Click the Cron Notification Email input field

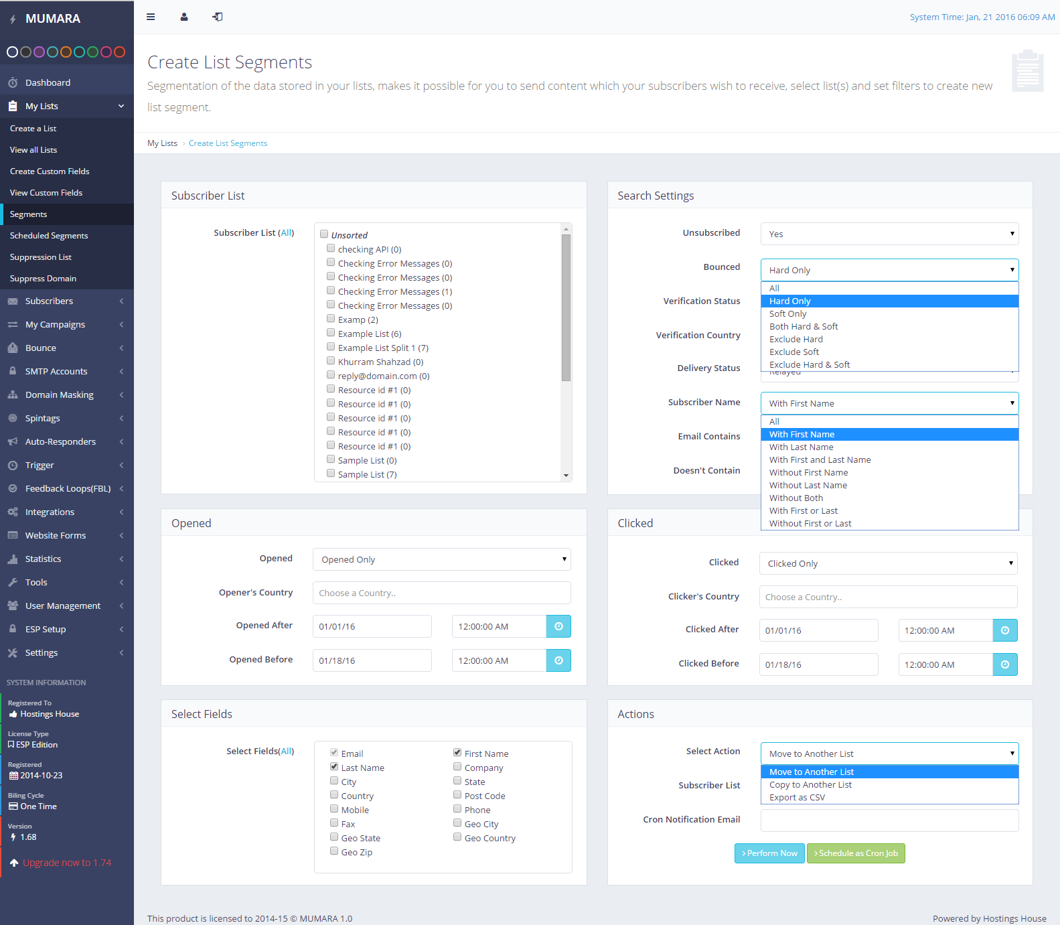click(x=889, y=821)
